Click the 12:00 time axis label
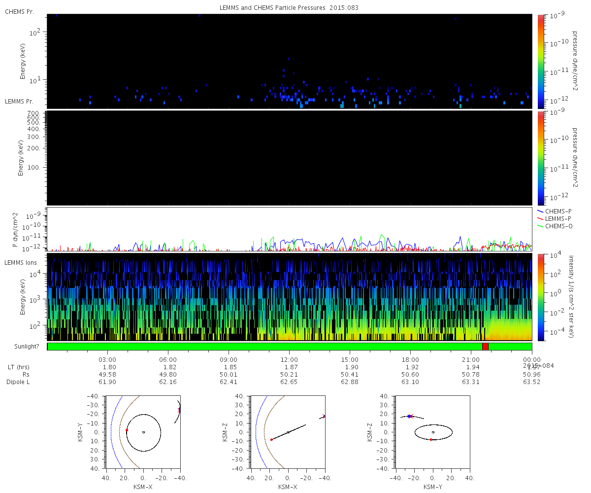Screen dimensions: 591x493 click(289, 360)
